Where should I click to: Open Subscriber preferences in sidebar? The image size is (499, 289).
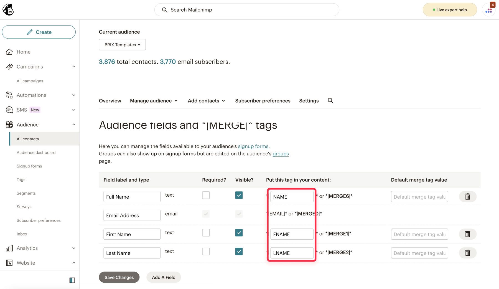(39, 220)
